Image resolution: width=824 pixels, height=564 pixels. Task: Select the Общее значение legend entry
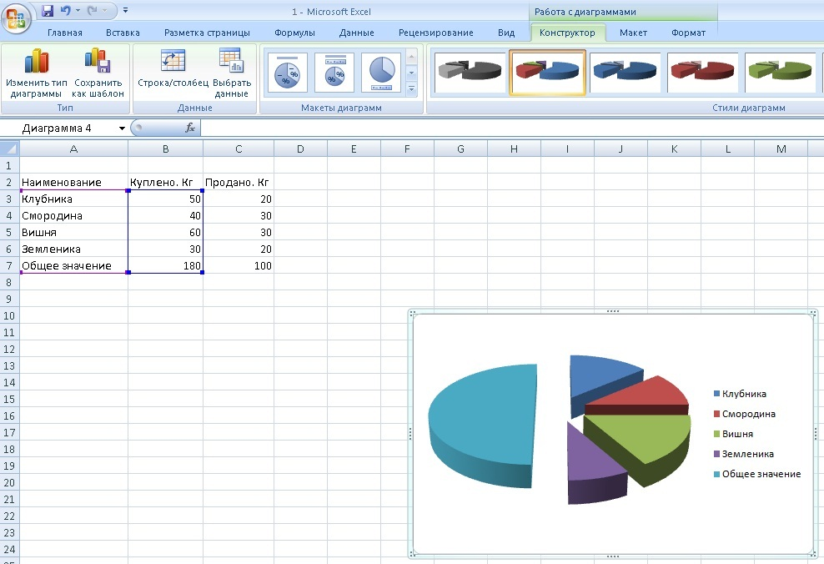761,474
